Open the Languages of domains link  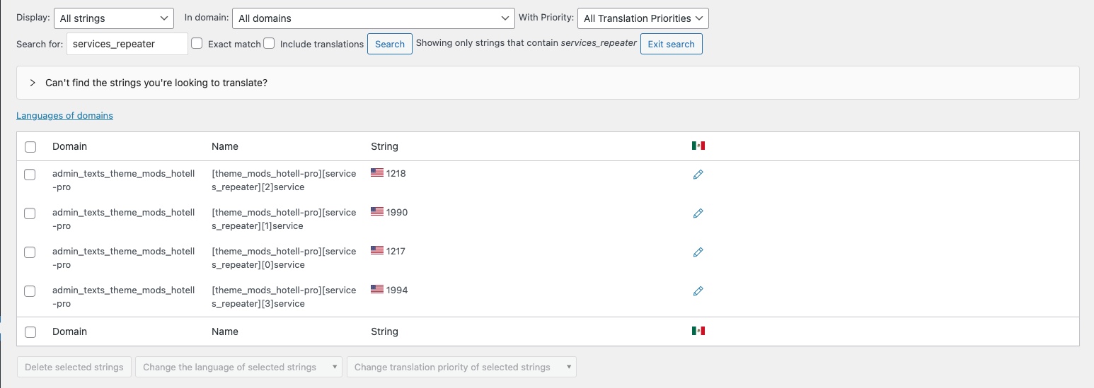[64, 115]
